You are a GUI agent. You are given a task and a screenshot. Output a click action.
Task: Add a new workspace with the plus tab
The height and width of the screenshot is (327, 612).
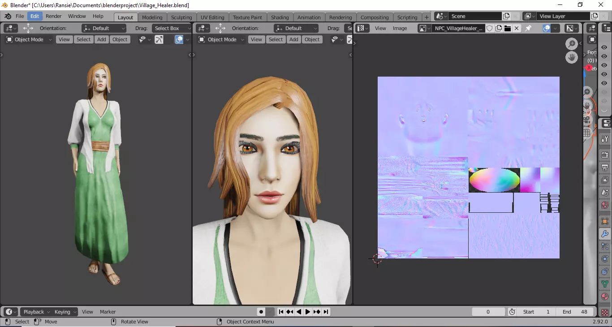point(427,17)
